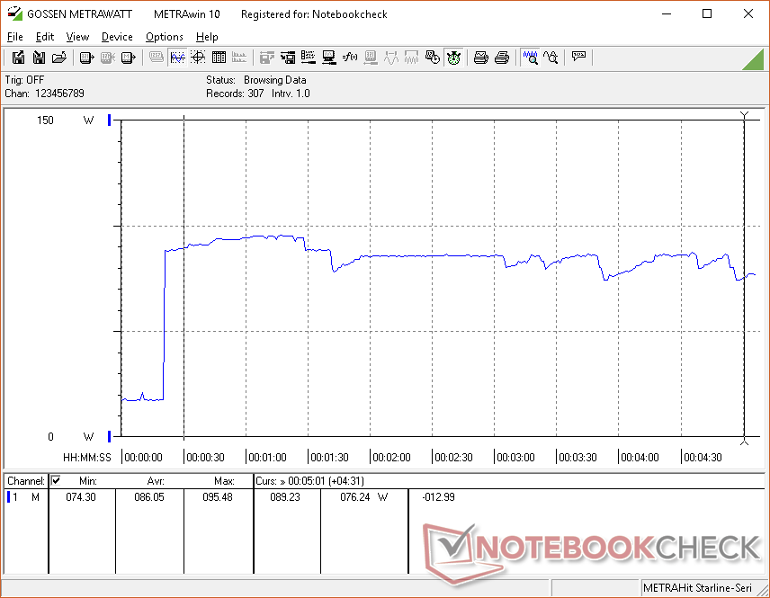Image resolution: width=770 pixels, height=598 pixels.
Task: Open the Device menu
Action: [117, 37]
